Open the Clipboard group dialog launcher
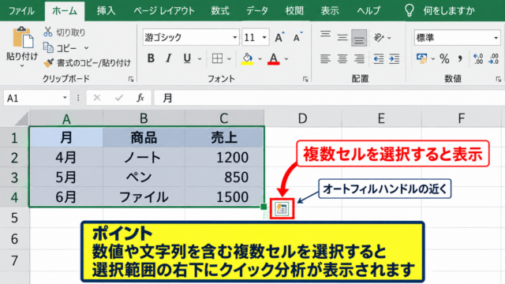 [131, 79]
